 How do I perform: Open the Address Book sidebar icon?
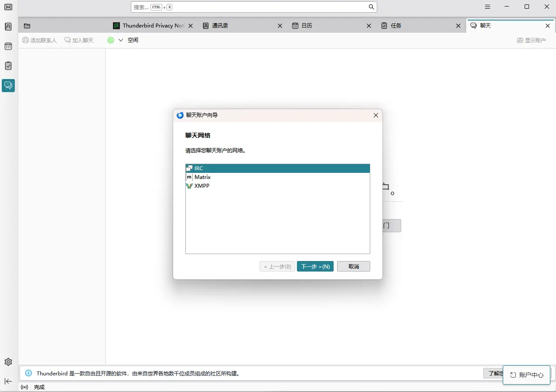point(8,27)
